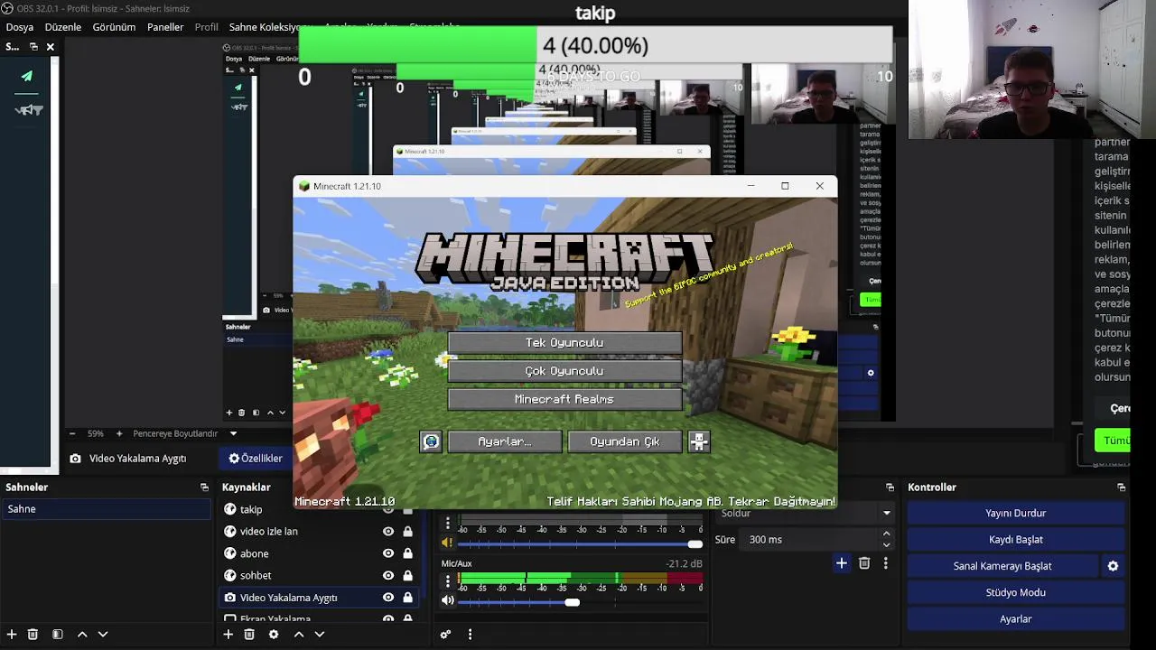
Task: Hide the 'abone' source
Action: 388,553
